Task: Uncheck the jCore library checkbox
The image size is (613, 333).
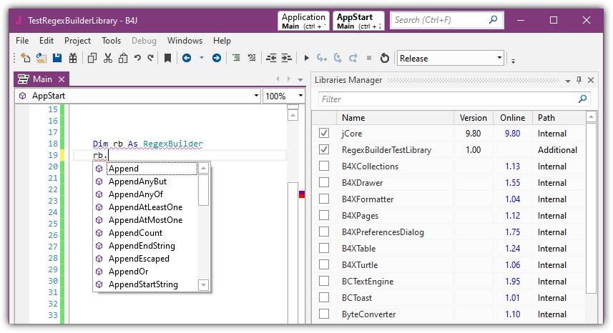Action: click(324, 134)
